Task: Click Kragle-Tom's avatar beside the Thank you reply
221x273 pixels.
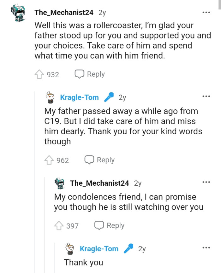Action: pyautogui.click(x=69, y=249)
